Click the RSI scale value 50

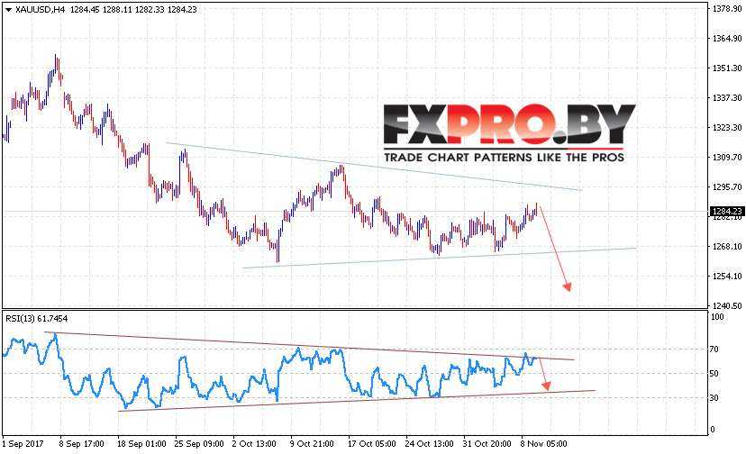click(714, 374)
